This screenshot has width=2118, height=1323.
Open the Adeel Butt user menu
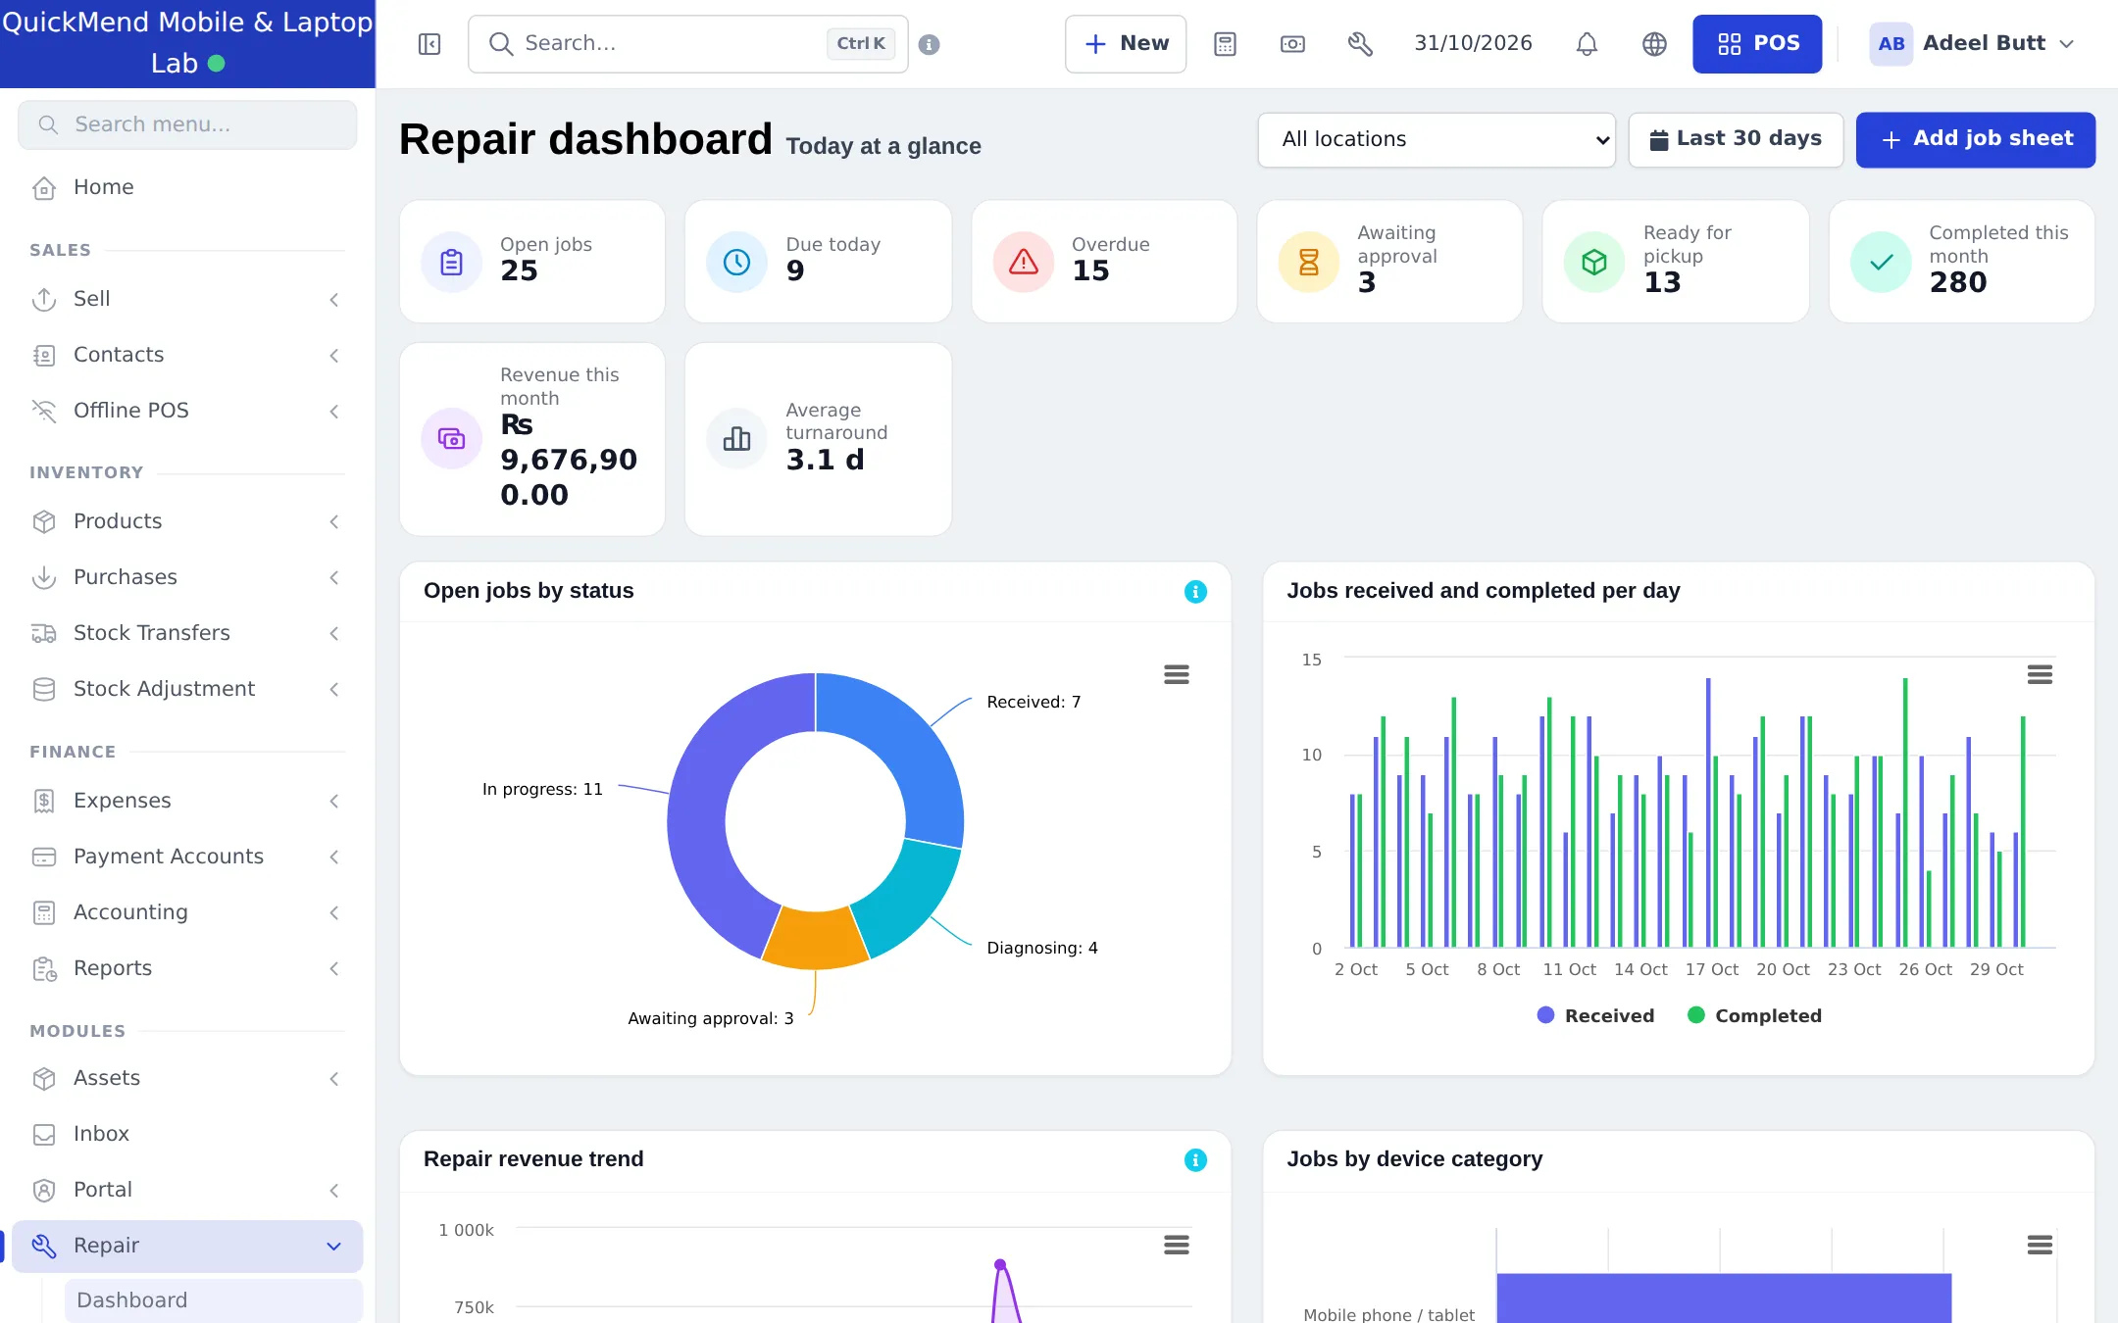[1974, 44]
